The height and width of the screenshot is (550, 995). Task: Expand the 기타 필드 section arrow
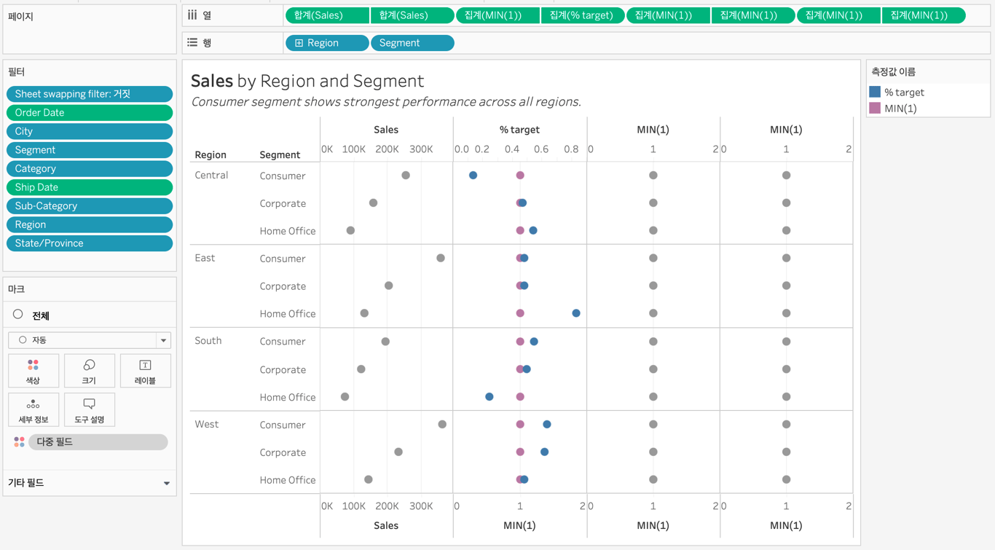167,483
